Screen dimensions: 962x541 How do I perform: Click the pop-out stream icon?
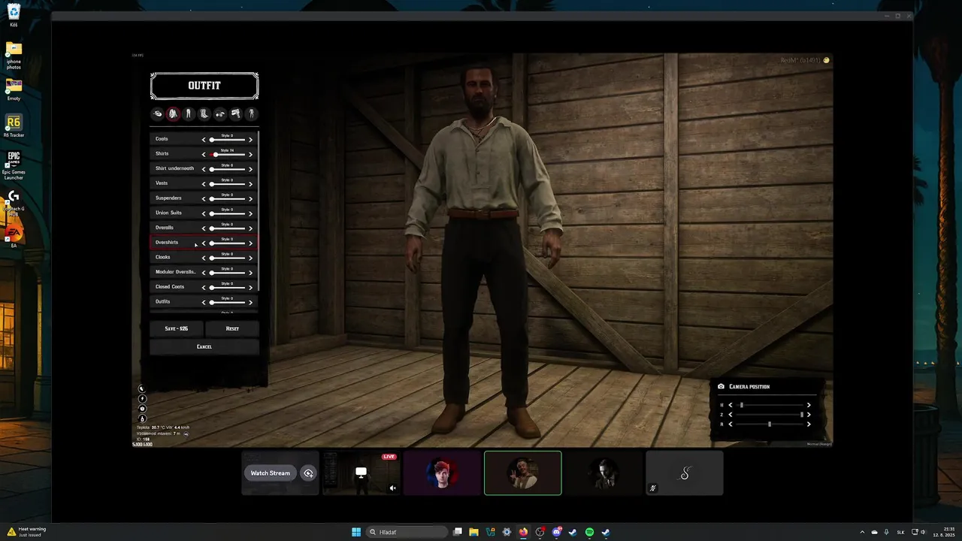(308, 473)
